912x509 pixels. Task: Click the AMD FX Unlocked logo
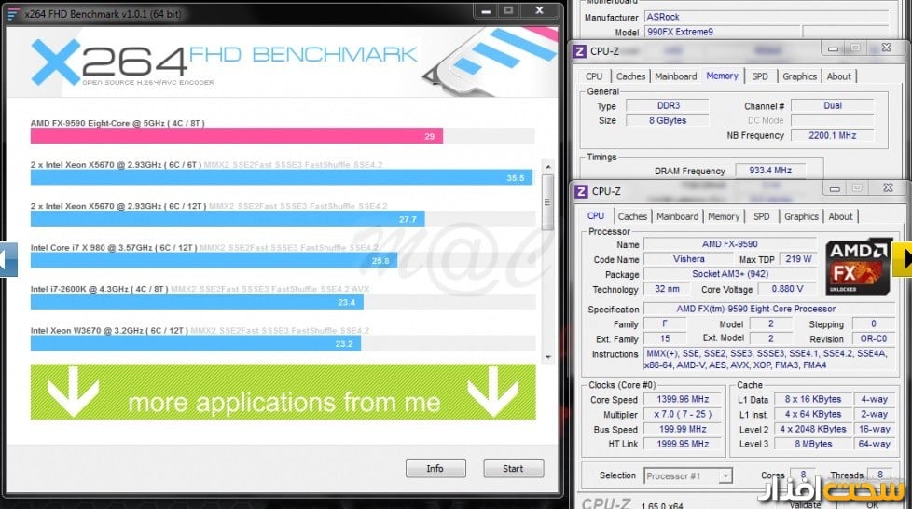pyautogui.click(x=859, y=267)
